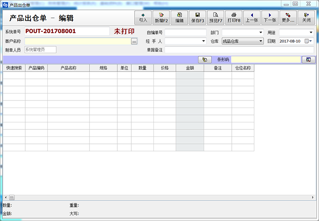The image size is (319, 221).
Task: Expand the 用途 purpose dropdown
Action: coord(311,32)
